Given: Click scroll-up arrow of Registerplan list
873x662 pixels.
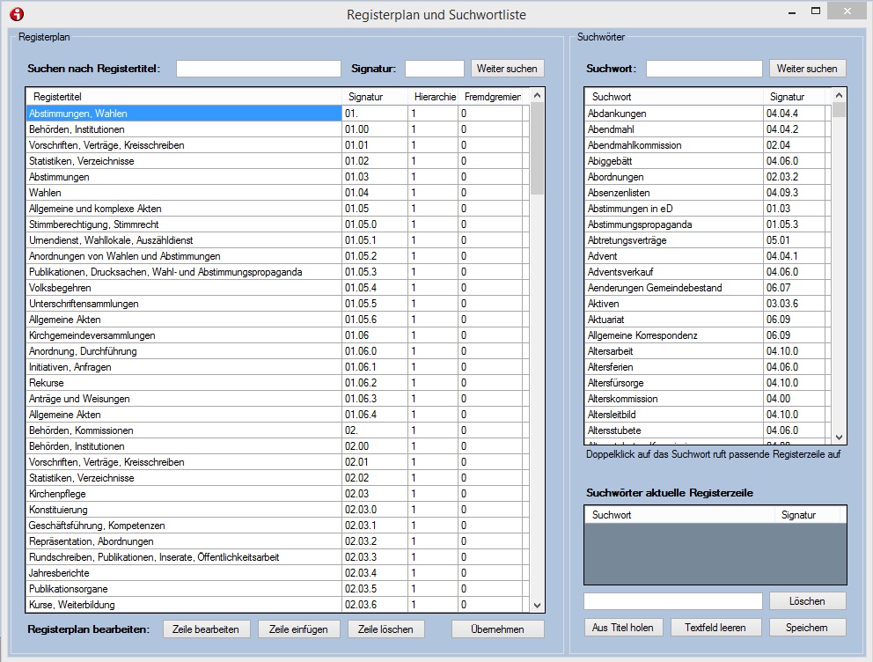Looking at the screenshot, I should coord(538,95).
